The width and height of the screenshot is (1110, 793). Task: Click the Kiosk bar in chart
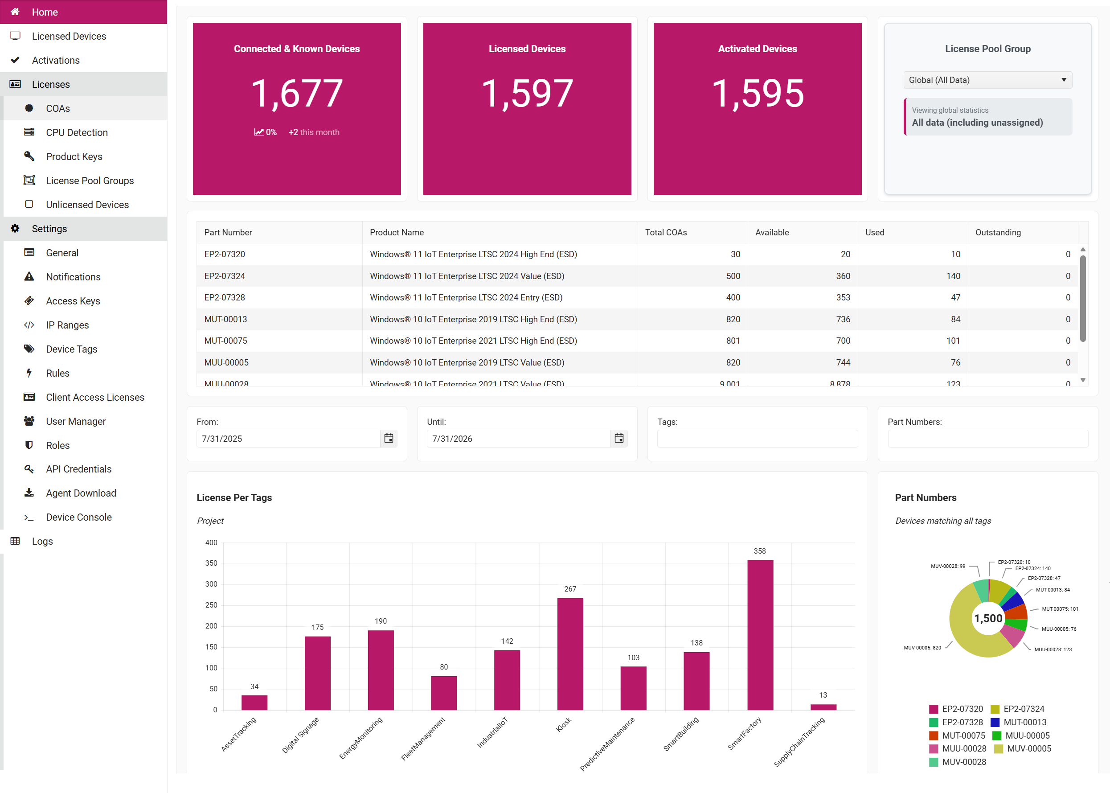(570, 654)
